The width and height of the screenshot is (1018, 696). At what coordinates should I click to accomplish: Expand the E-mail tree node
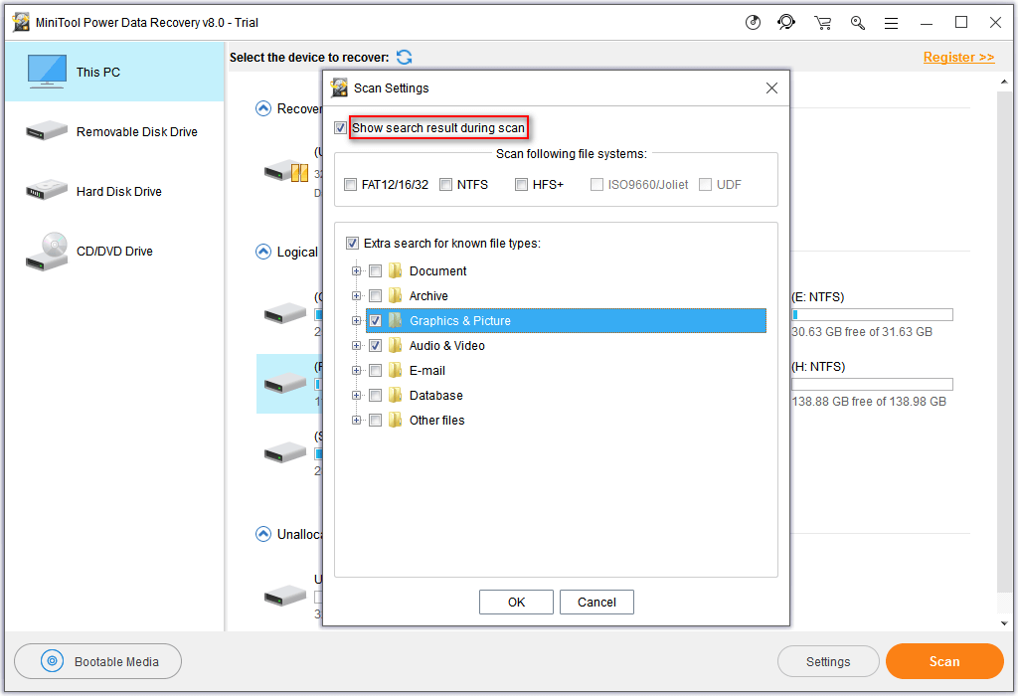(356, 370)
